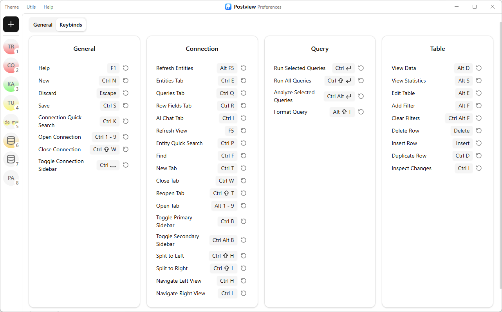Select the Keybinds tab
502x312 pixels.
[x=71, y=25]
